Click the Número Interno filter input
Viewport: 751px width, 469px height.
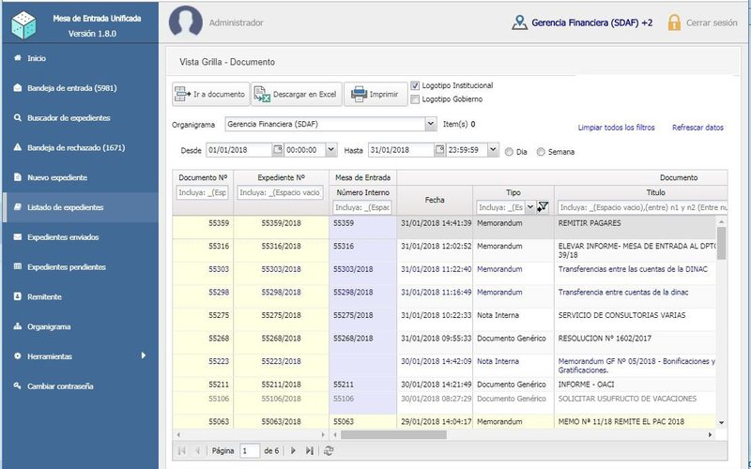[362, 207]
